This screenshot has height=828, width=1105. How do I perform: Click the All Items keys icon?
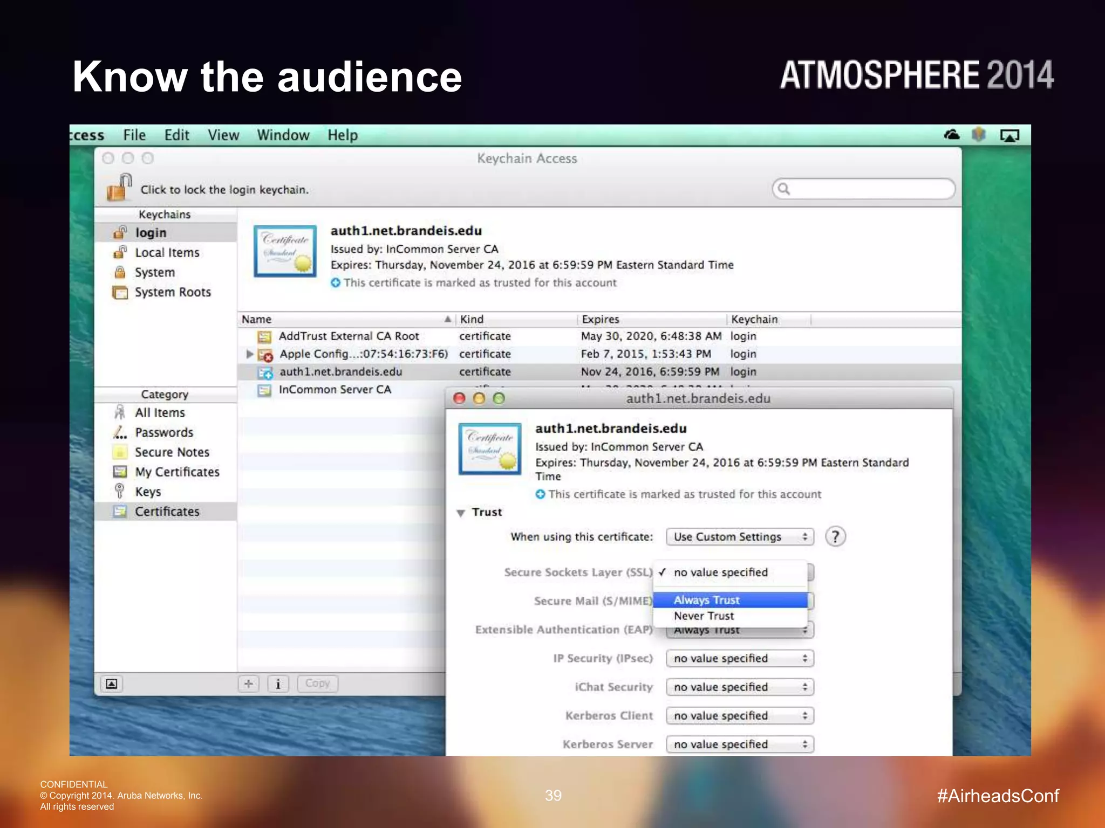(120, 412)
